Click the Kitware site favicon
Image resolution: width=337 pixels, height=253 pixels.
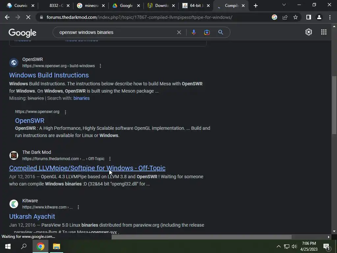click(14, 204)
